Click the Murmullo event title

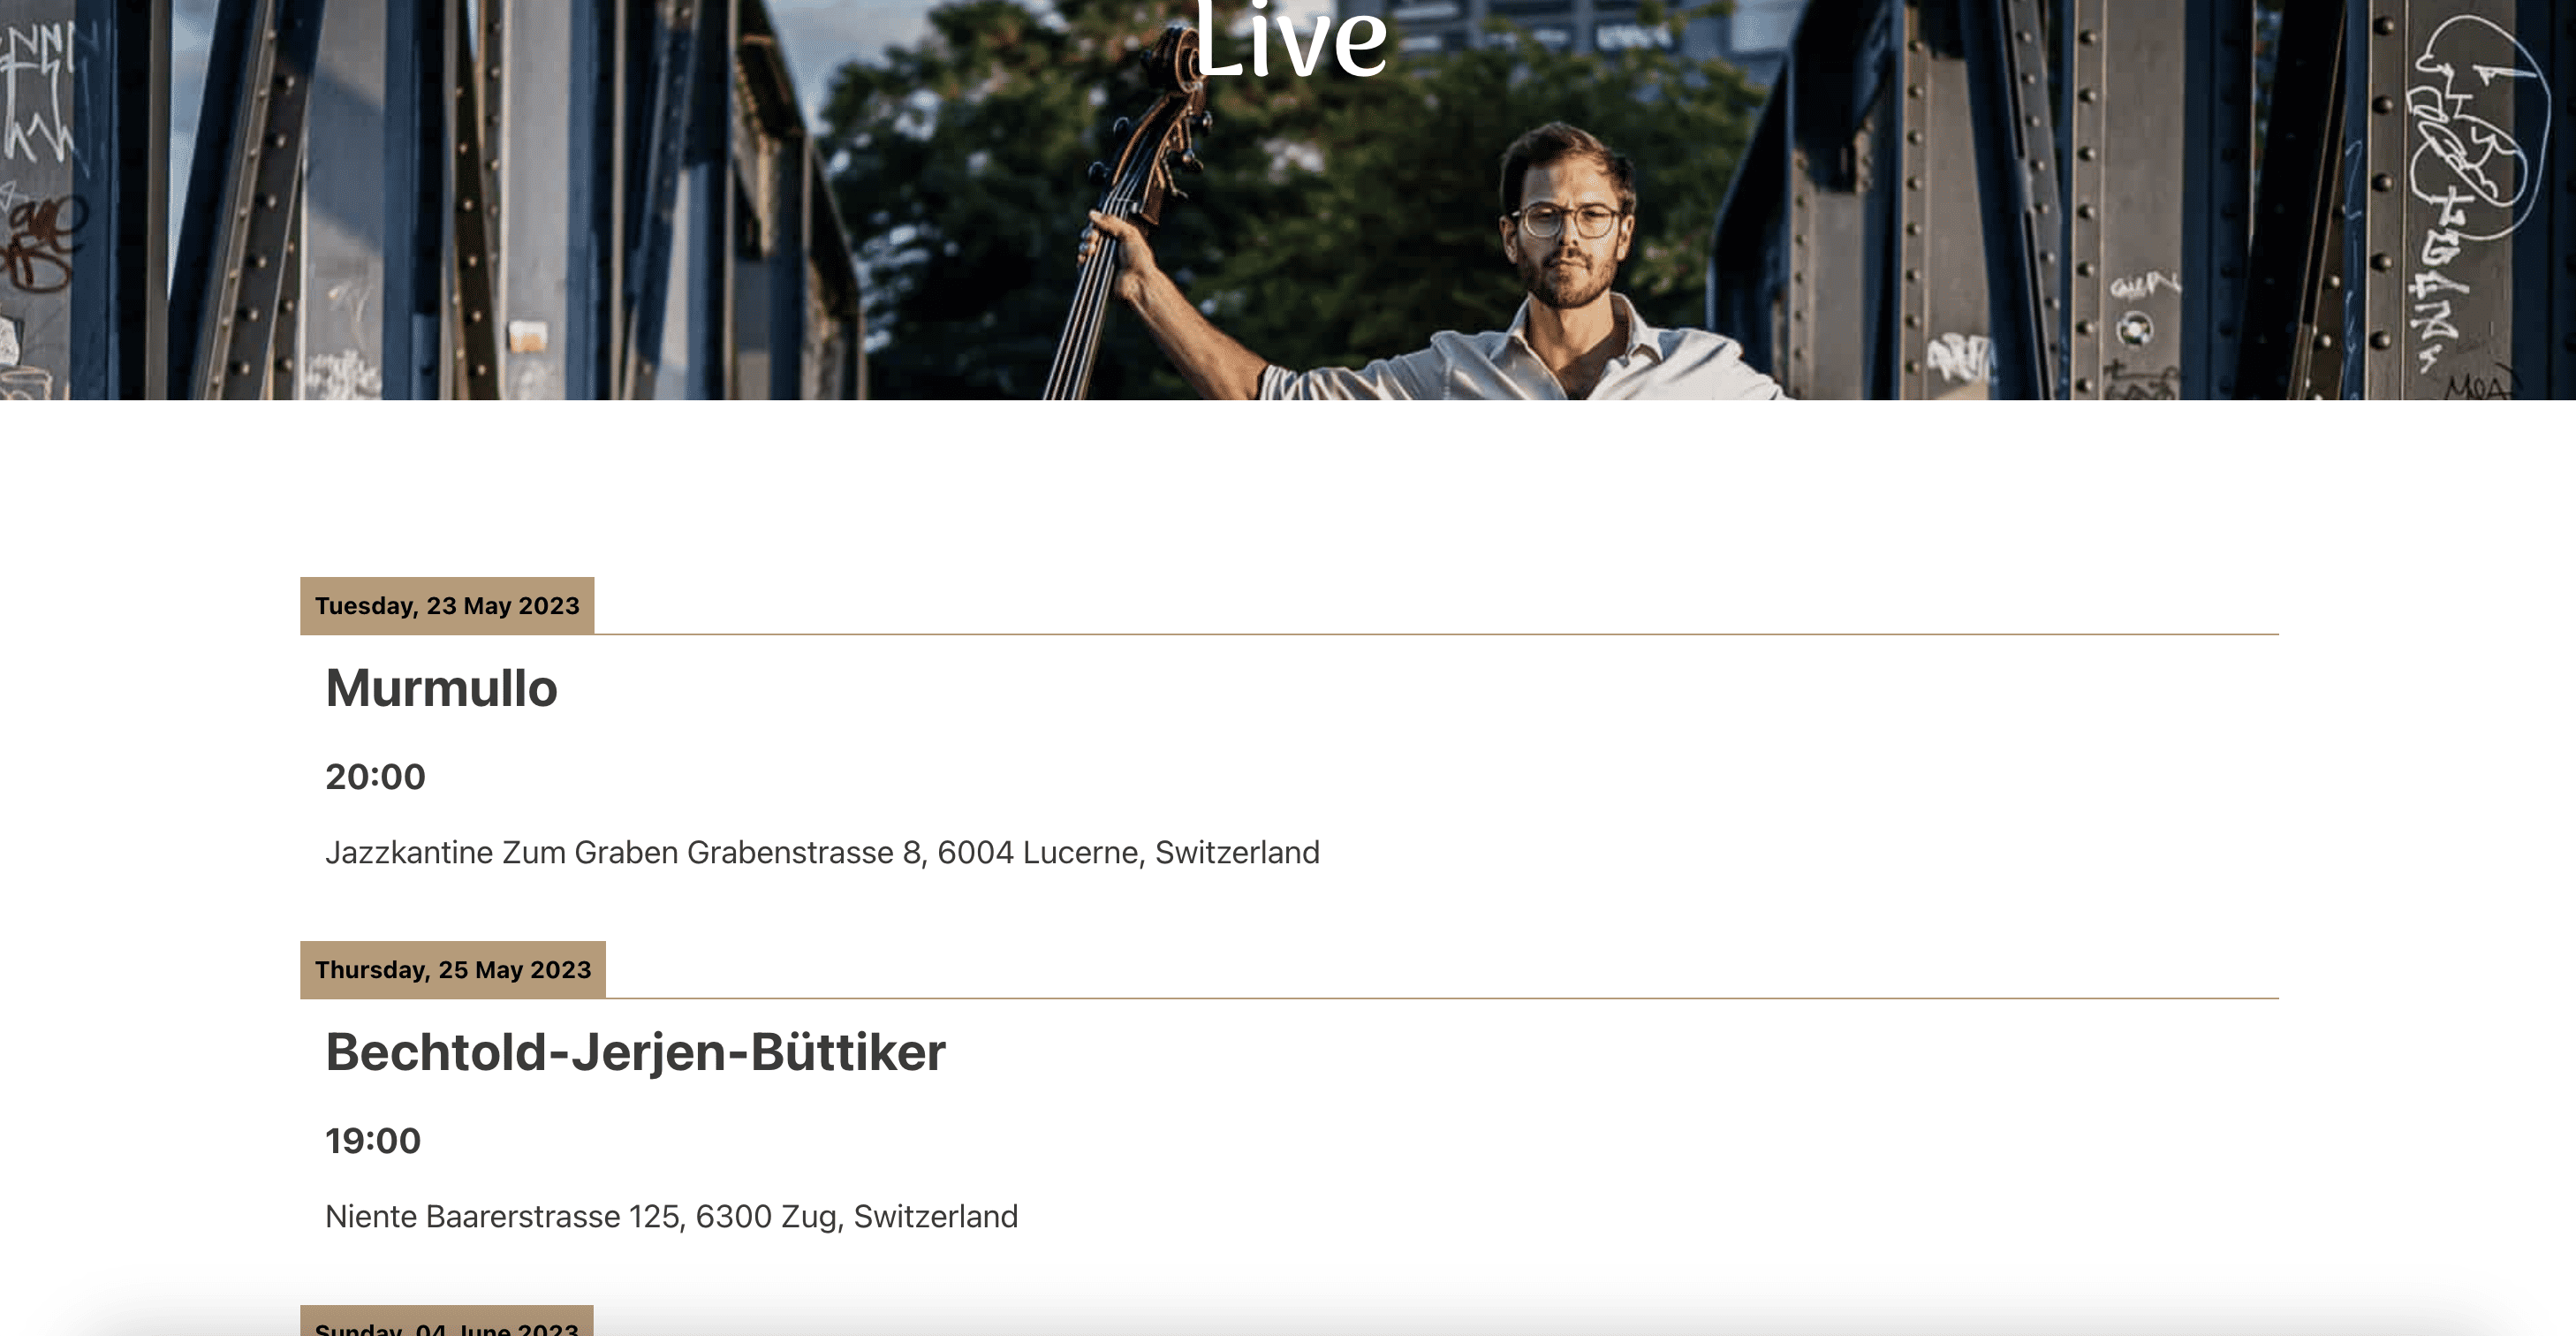[441, 688]
